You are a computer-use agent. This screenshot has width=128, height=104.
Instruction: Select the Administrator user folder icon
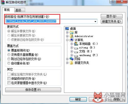point(72,36)
